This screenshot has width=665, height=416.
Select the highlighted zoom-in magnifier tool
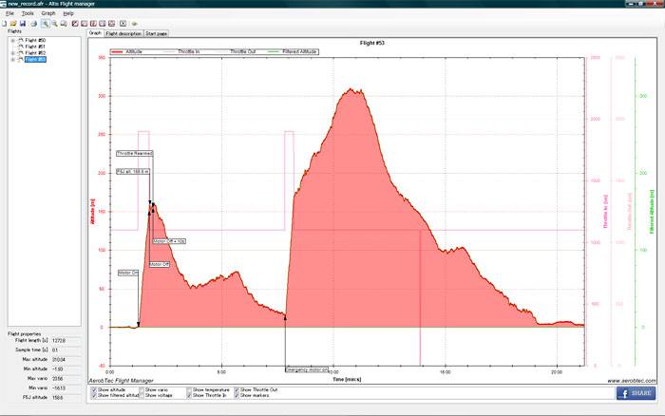(45, 24)
